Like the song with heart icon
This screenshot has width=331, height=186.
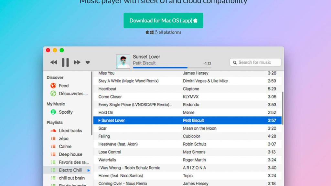(x=88, y=62)
